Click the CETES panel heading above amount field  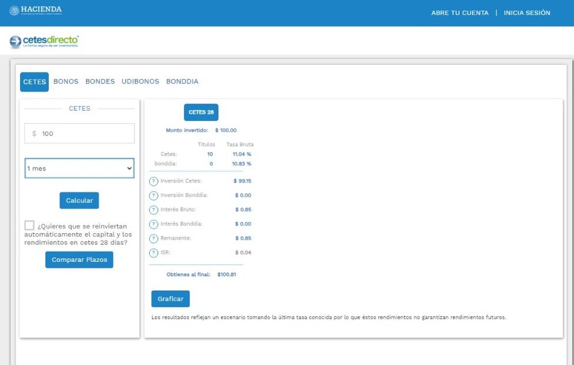(x=80, y=109)
